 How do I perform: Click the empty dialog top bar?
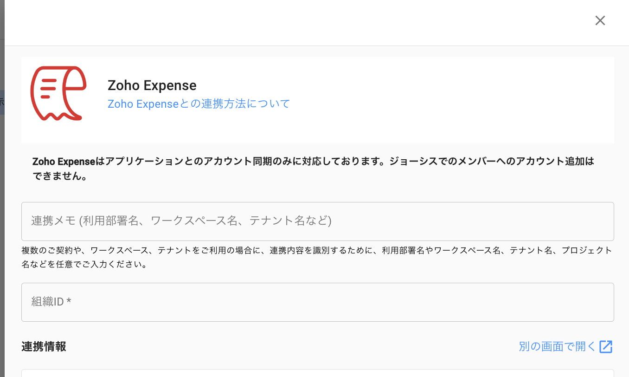(x=297, y=22)
